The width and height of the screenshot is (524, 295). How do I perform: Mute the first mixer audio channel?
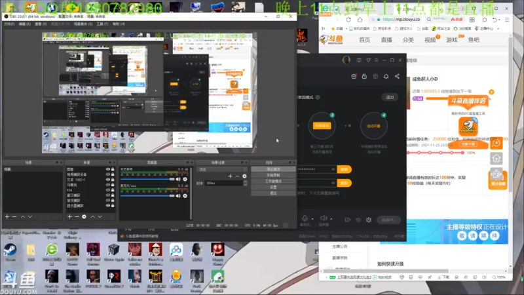[178, 179]
